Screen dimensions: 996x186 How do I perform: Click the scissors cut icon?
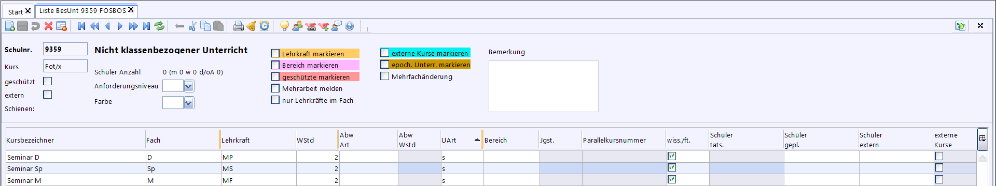point(192,26)
